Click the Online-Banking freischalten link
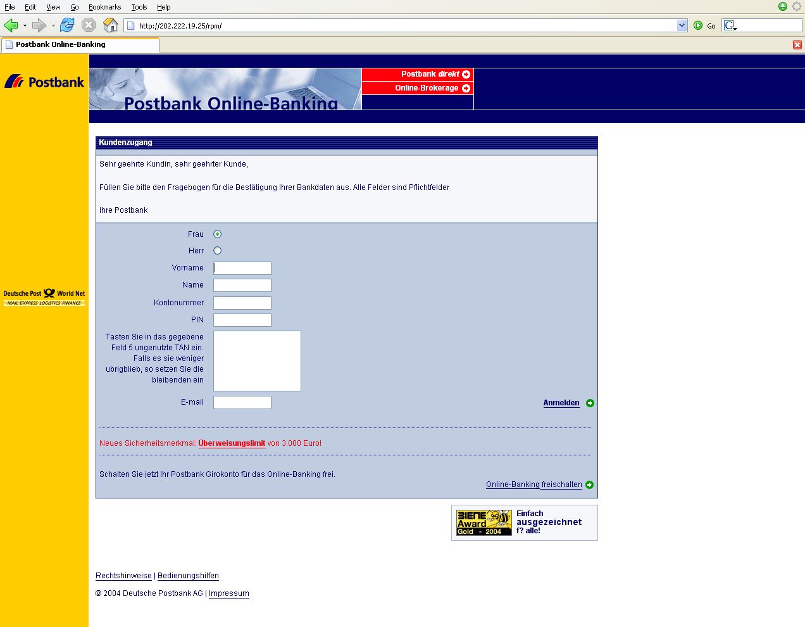This screenshot has width=805, height=627. pos(534,484)
